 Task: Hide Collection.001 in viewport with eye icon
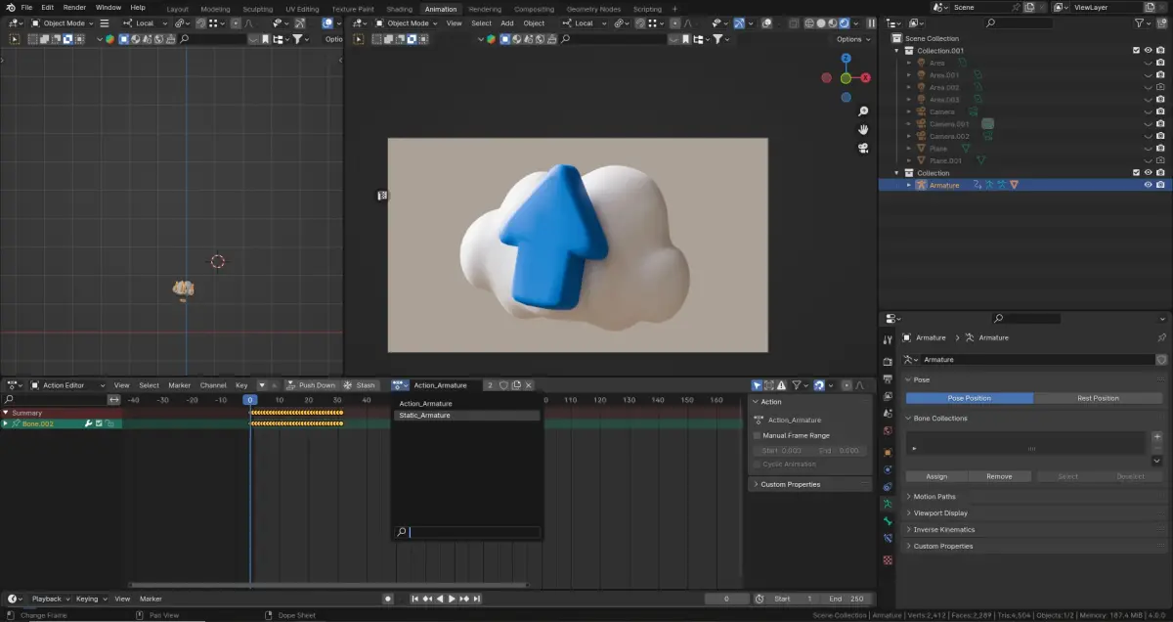tap(1149, 51)
